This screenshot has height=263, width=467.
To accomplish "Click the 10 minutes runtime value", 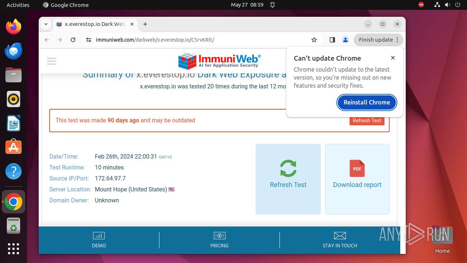I will pyautogui.click(x=109, y=167).
